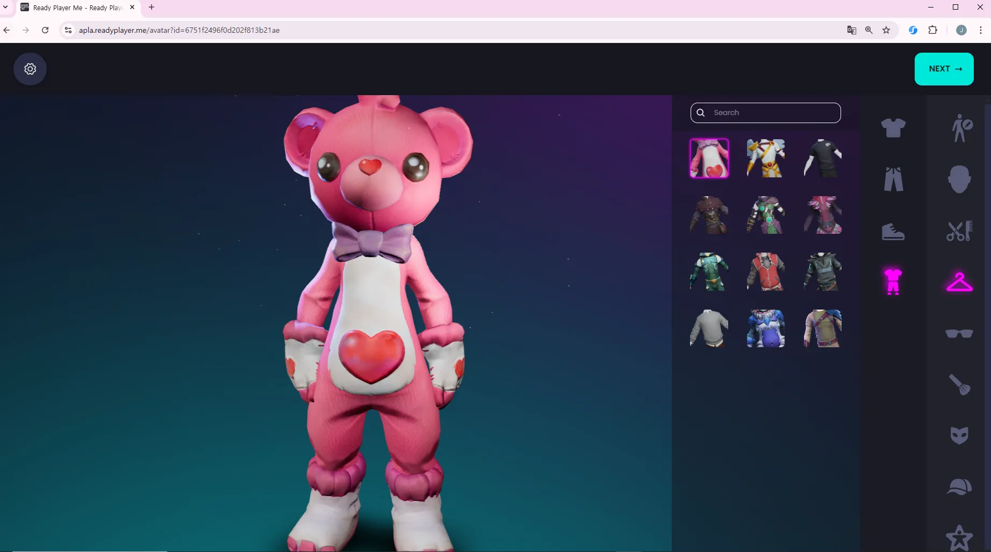Open the scissors and comb hairstyle category

959,231
